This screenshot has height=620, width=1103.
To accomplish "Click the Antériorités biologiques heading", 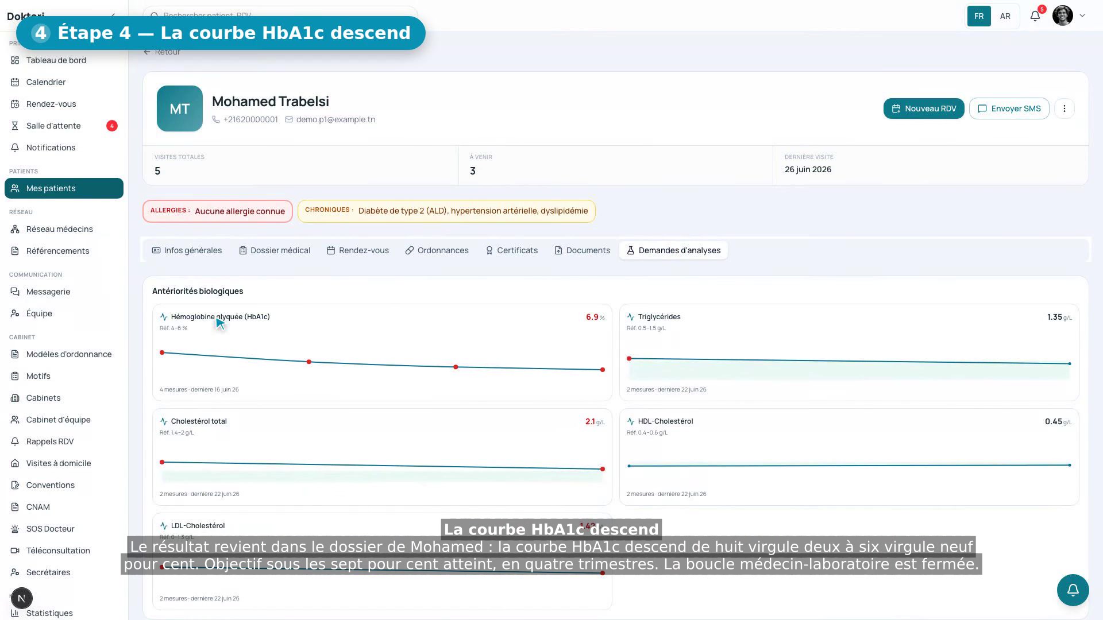I will (x=198, y=291).
